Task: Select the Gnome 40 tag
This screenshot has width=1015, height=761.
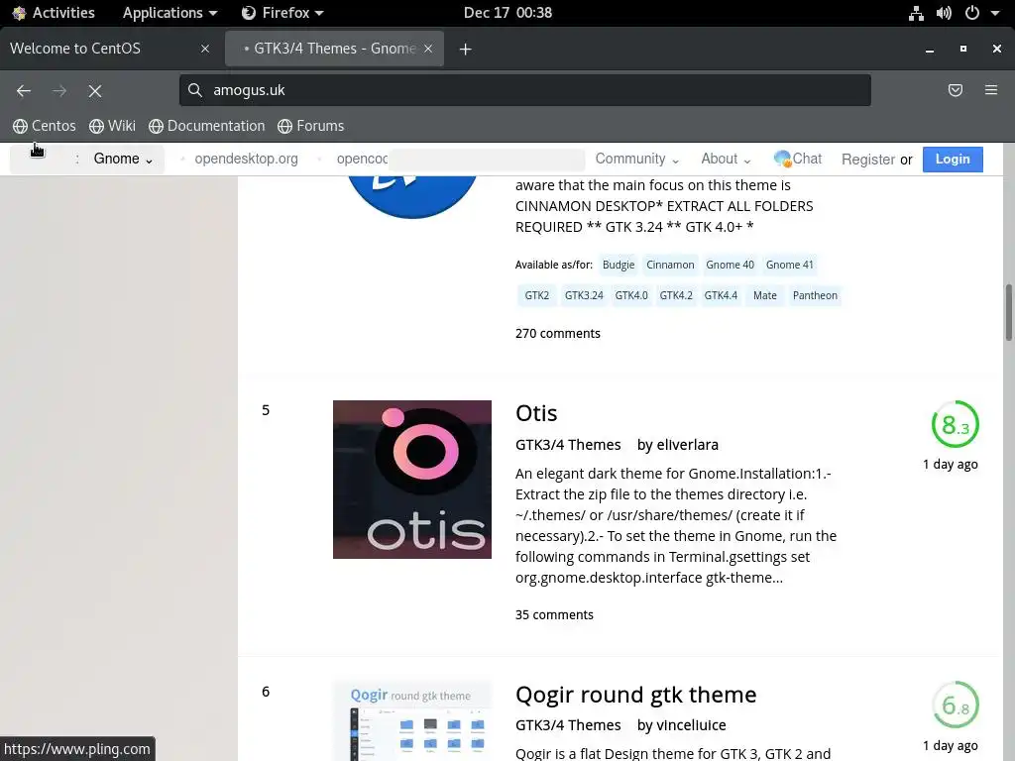Action: [730, 265]
